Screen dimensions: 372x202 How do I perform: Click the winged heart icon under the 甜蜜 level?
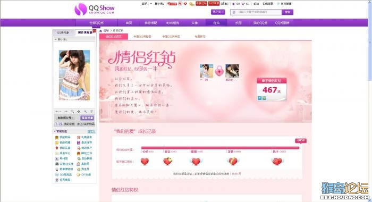click(196, 162)
